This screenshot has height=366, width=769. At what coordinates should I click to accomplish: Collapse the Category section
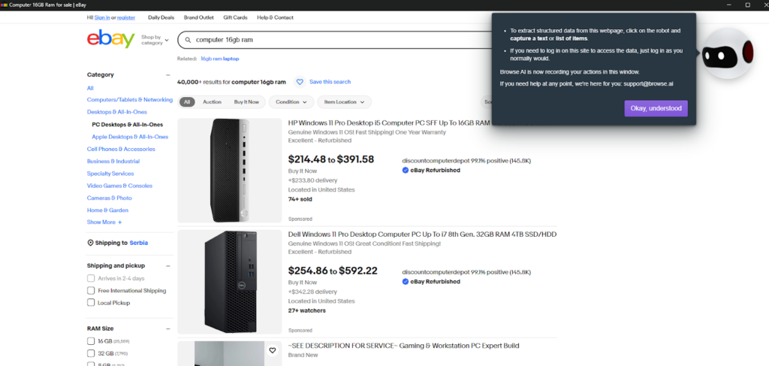(168, 75)
